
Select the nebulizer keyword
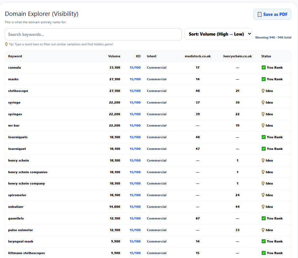[x=16, y=207]
